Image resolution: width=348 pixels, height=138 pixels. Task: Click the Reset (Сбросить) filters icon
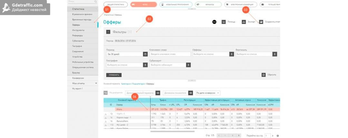coord(264,75)
